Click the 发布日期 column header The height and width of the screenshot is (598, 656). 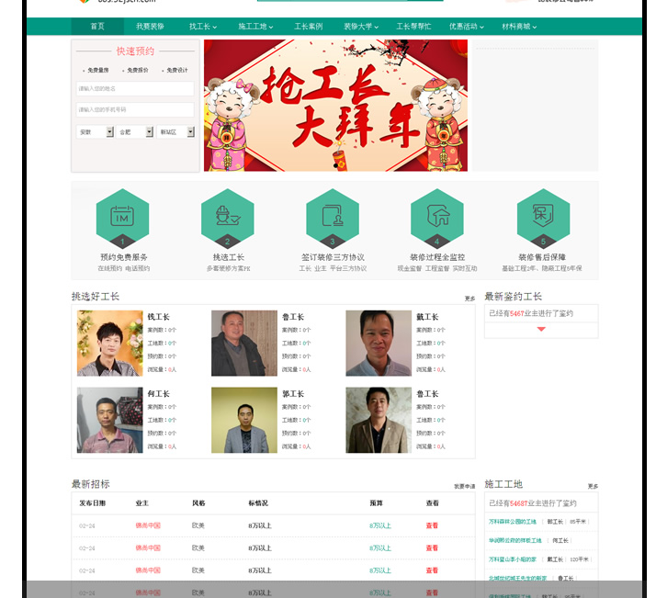[x=93, y=503]
